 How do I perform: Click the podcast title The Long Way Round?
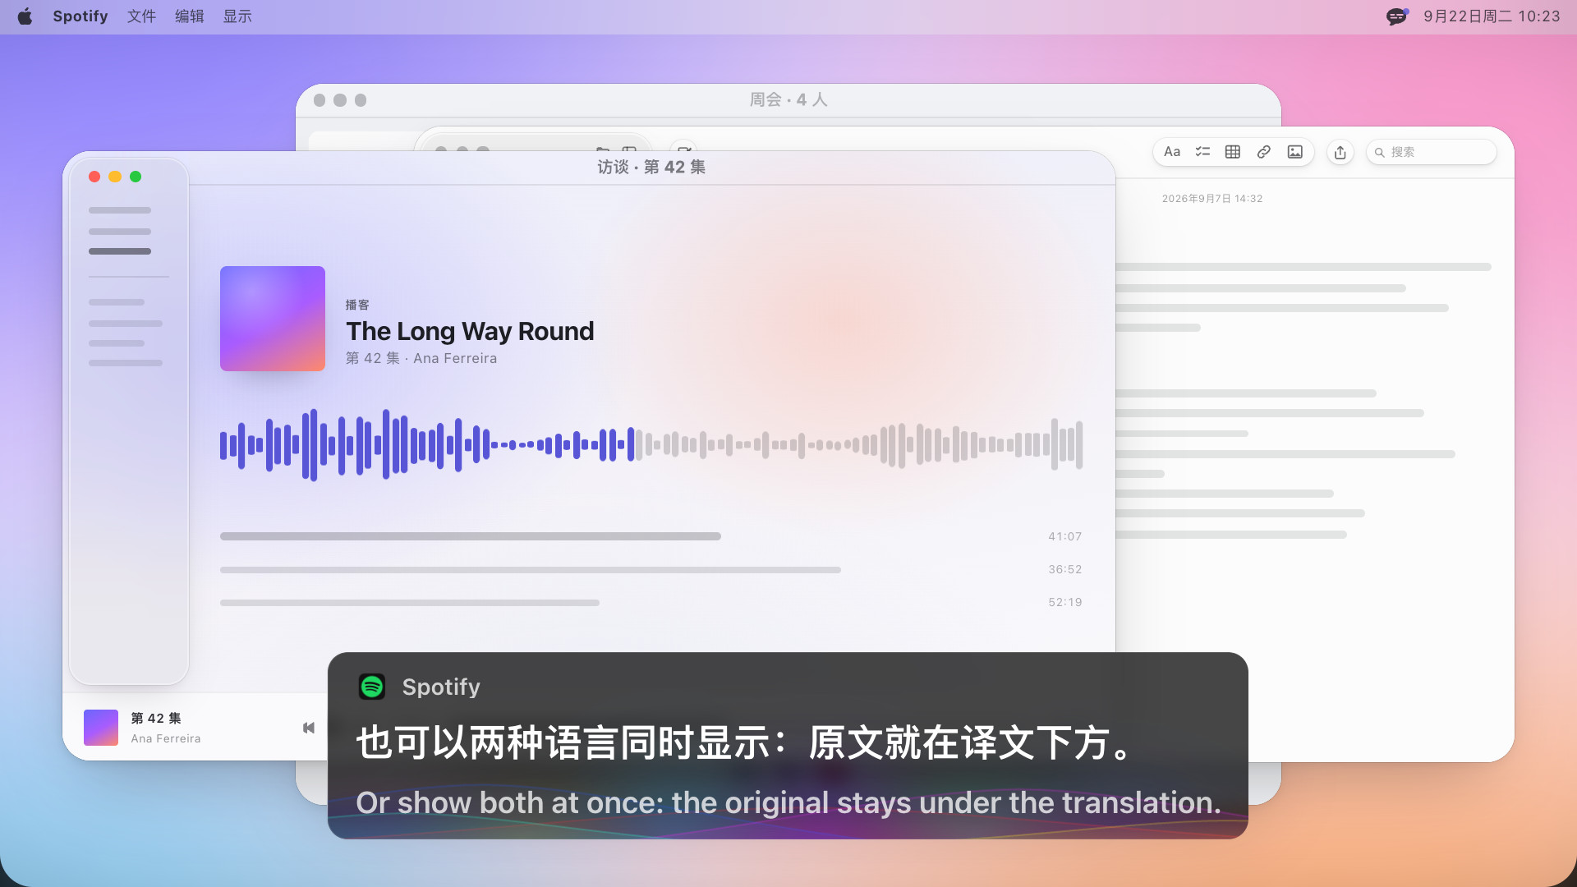click(470, 331)
